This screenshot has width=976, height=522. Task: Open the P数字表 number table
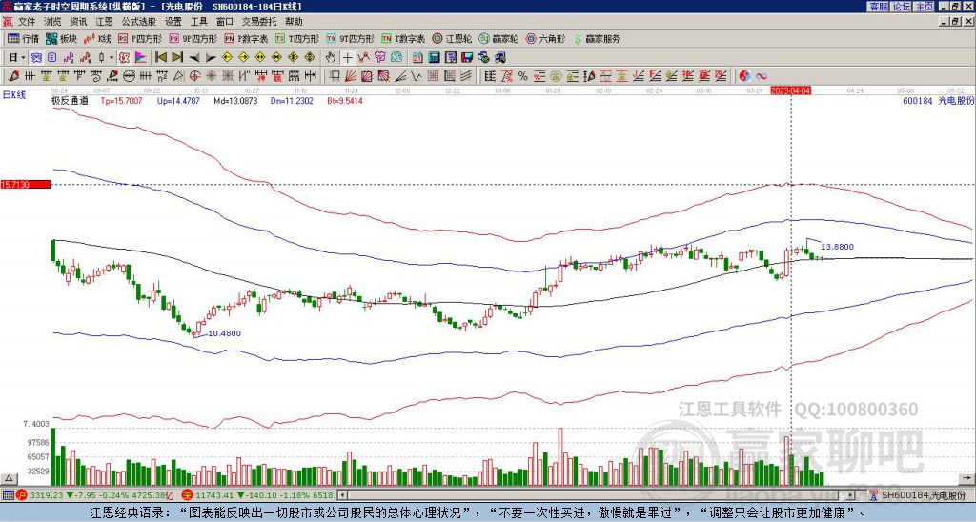point(247,38)
